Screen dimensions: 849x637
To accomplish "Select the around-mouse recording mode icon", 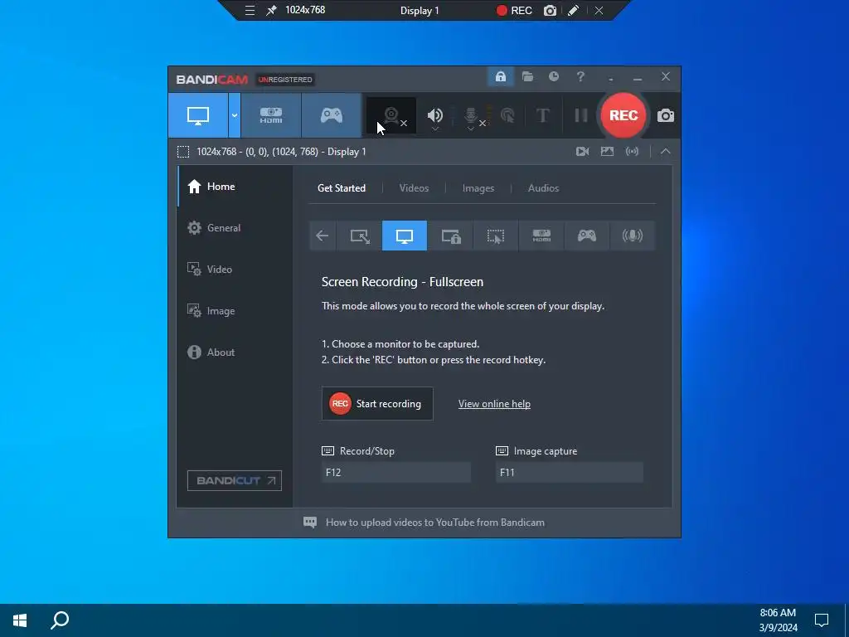I will click(x=496, y=236).
